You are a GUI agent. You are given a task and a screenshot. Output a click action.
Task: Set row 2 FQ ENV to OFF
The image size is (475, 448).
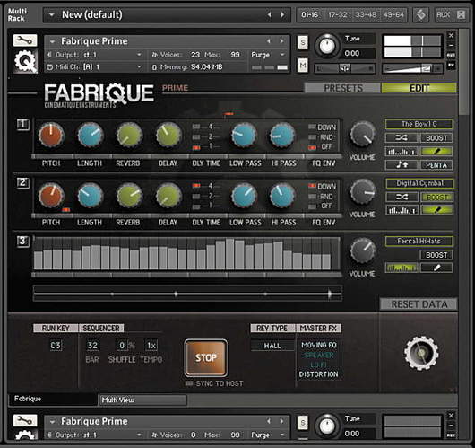point(312,206)
